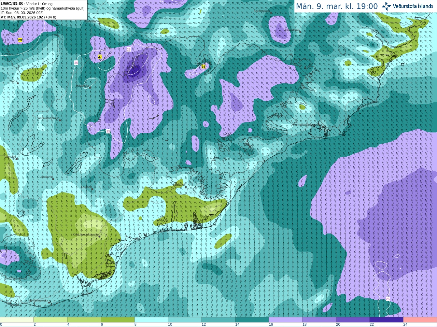Click the 25 contour label over the southeastern sea

click(388, 299)
